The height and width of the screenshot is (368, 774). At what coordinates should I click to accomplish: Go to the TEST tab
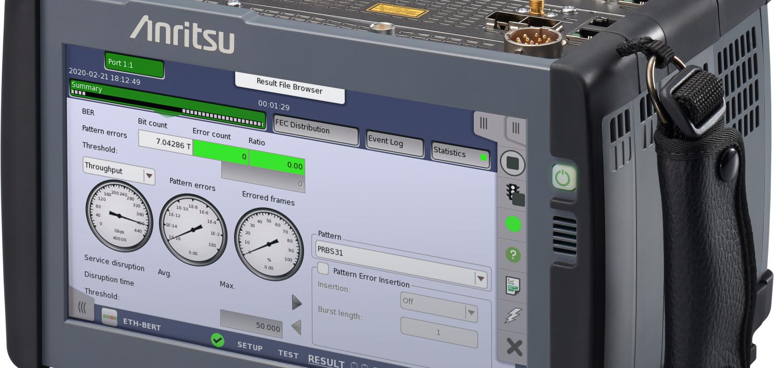[x=288, y=354]
